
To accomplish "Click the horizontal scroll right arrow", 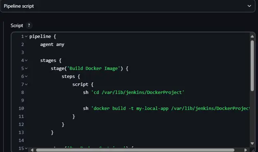I will [x=246, y=150].
